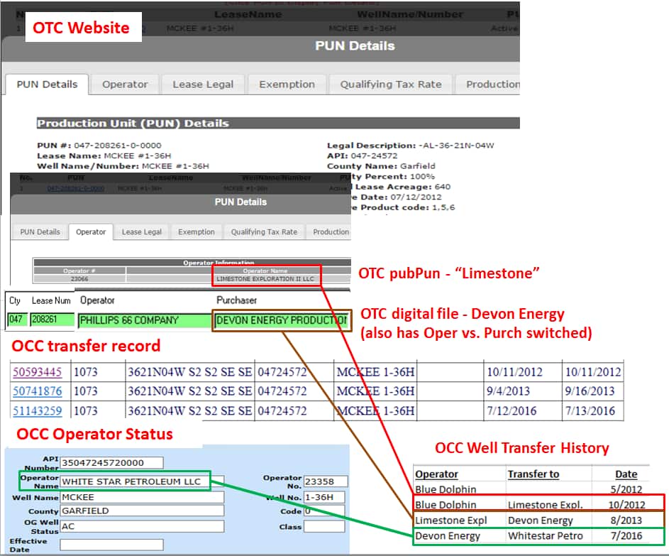Switch to the Operator tab in top window
The image size is (669, 556).
click(125, 84)
